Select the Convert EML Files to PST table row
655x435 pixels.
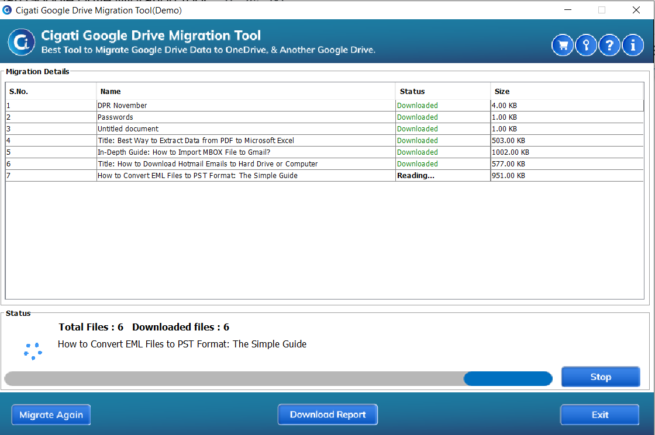pos(325,176)
